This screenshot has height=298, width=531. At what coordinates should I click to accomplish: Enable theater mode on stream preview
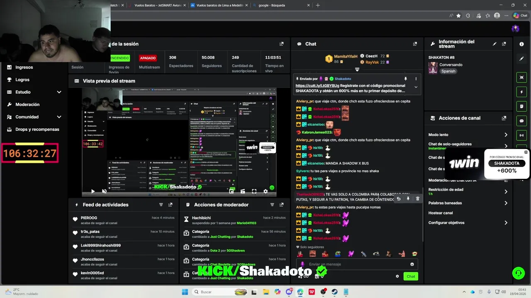point(243,191)
